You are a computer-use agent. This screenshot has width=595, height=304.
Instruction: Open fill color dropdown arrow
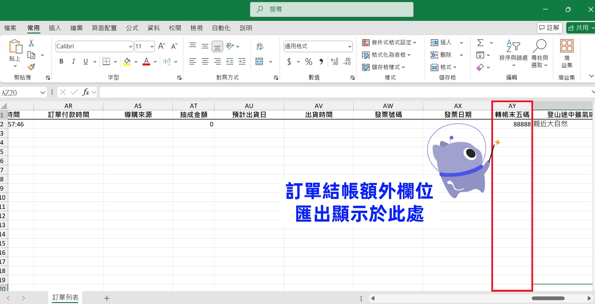click(x=136, y=62)
